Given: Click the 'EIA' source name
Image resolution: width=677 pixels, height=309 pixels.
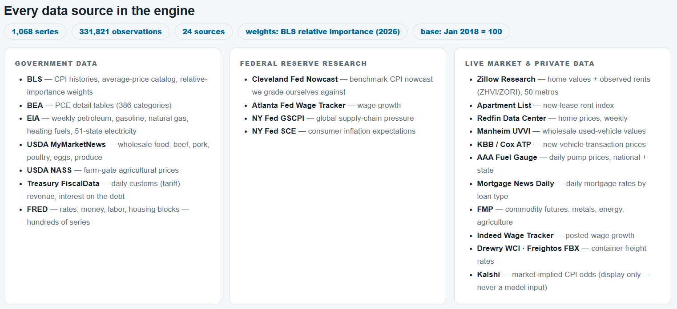Looking at the screenshot, I should click(33, 118).
